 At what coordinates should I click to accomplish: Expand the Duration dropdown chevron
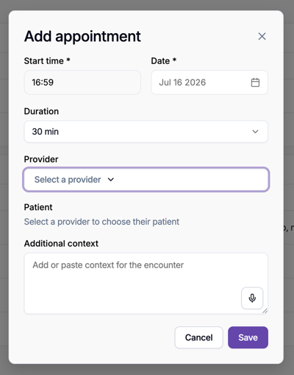[x=255, y=132]
